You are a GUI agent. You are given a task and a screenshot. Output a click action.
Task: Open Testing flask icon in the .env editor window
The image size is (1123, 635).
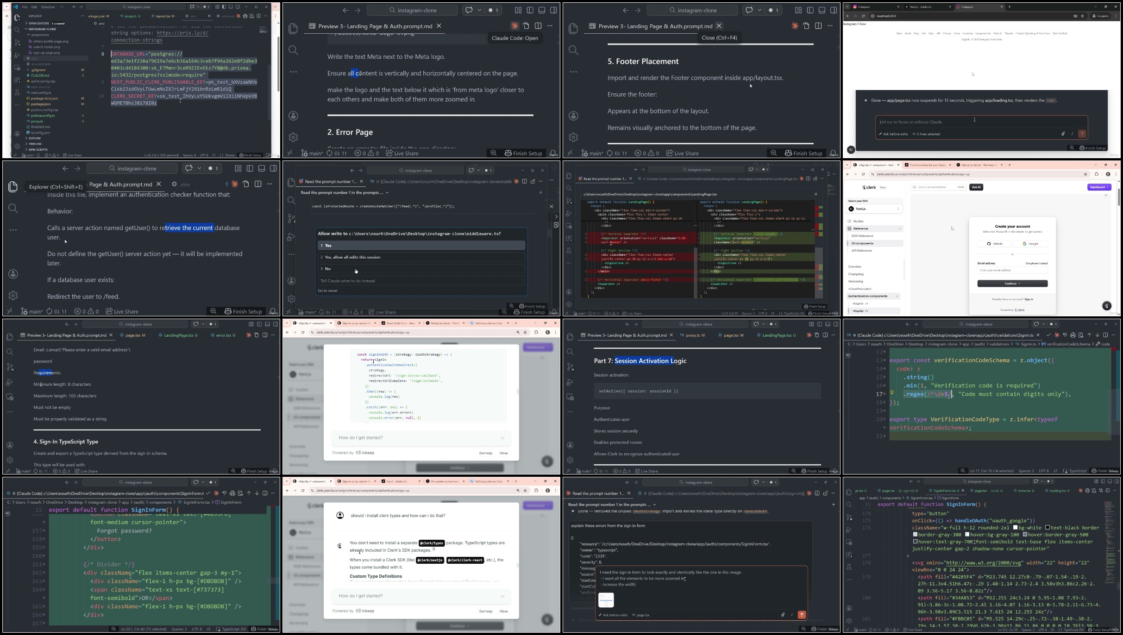pyautogui.click(x=17, y=92)
